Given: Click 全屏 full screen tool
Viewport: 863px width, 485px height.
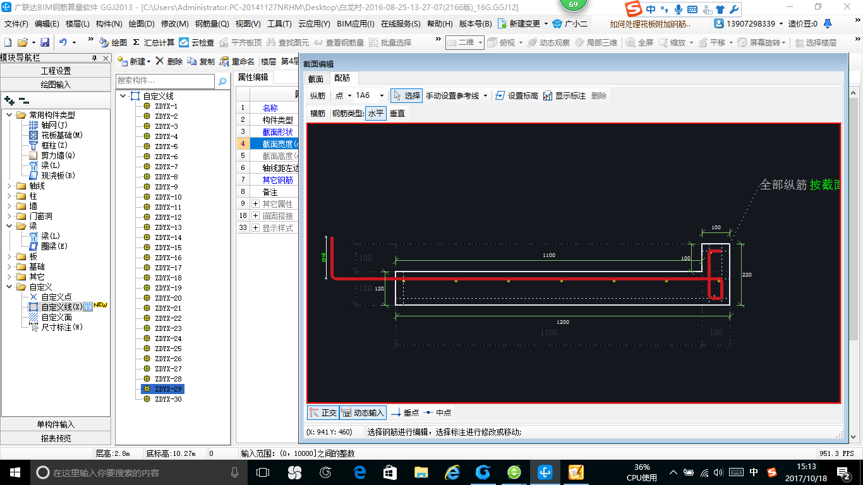Looking at the screenshot, I should [x=640, y=42].
